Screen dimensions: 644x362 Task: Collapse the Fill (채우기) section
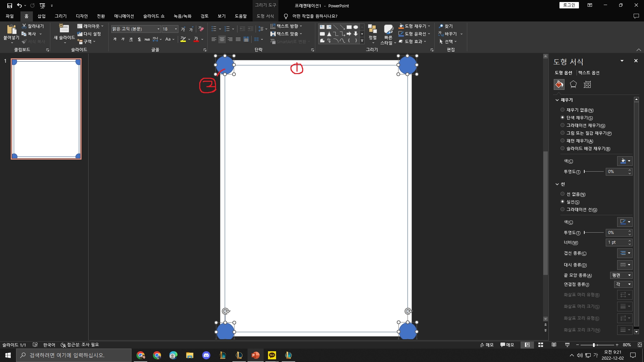click(x=557, y=100)
